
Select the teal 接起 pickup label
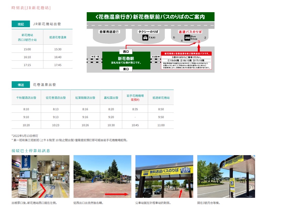coord(21,24)
